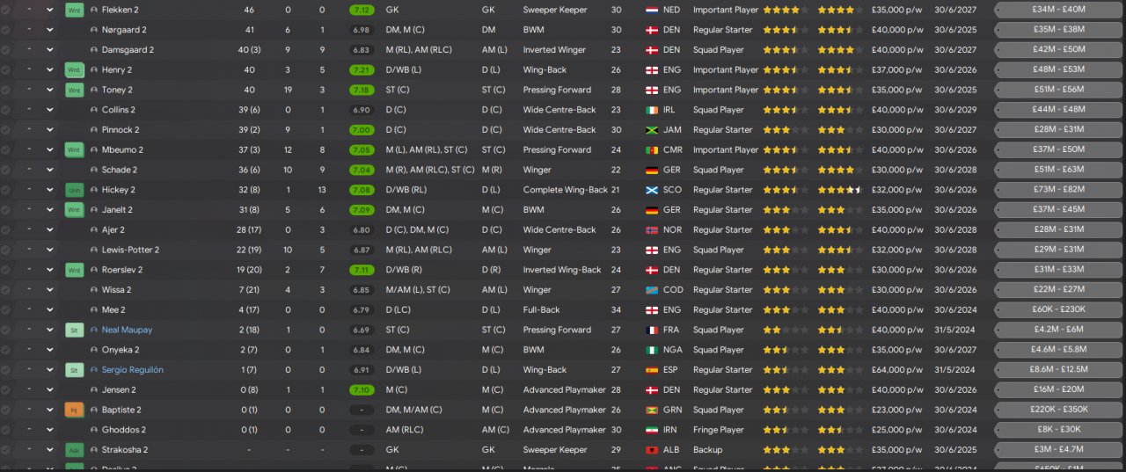Click the player info icon beside Damsgaard 2
Screen dimensions: 1126x472
(94, 50)
